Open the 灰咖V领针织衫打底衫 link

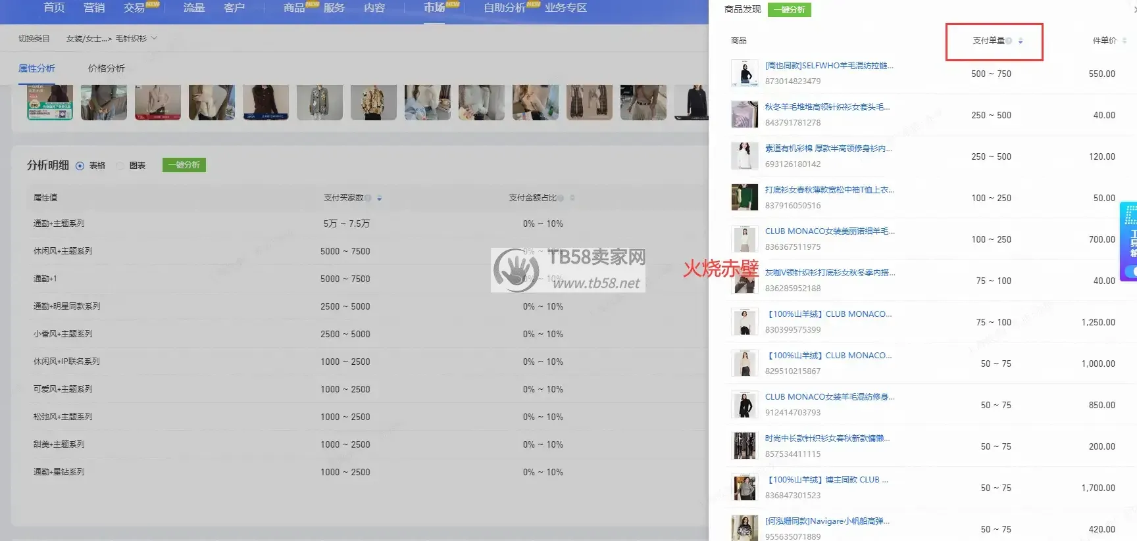point(830,273)
